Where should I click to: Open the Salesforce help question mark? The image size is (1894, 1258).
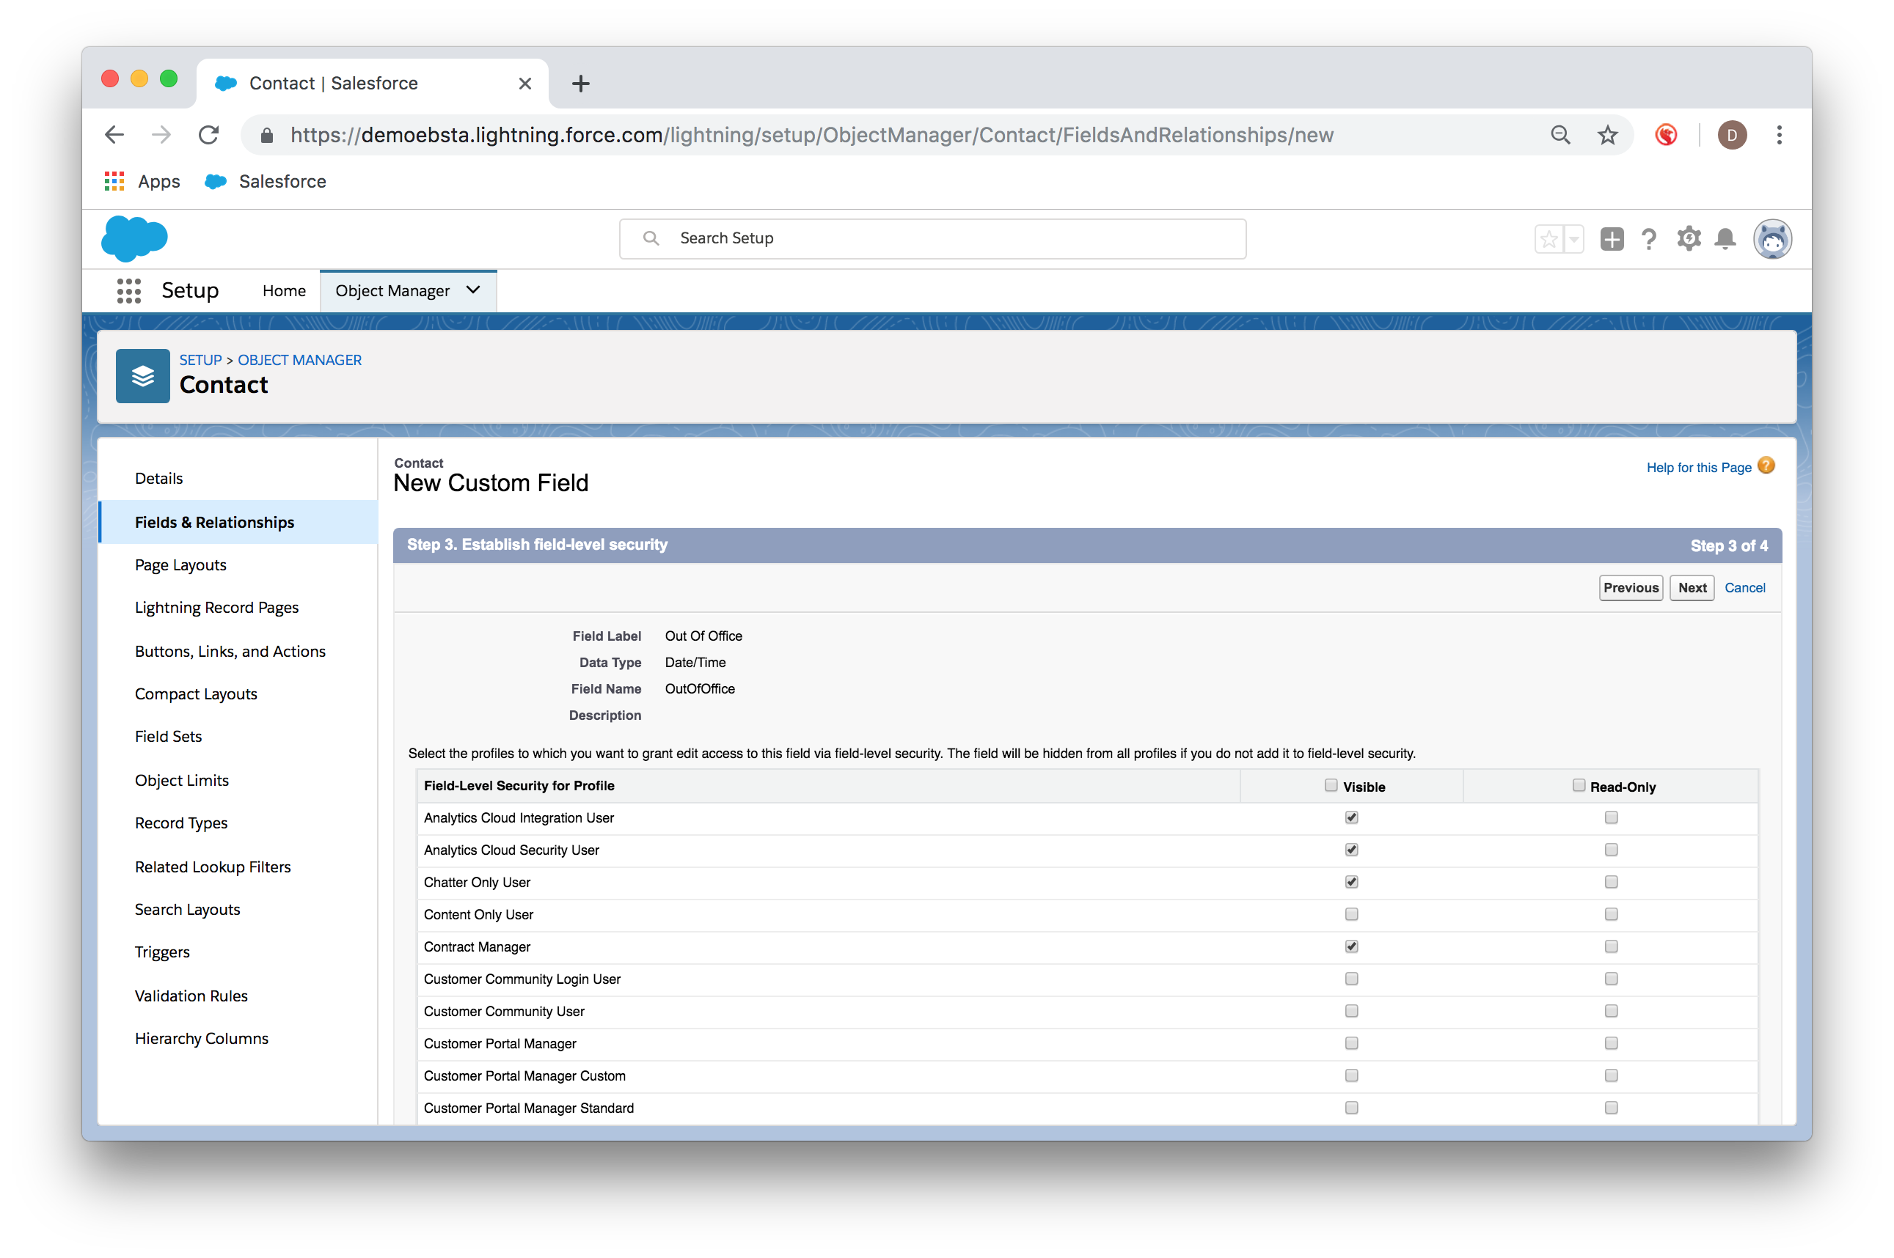(x=1648, y=238)
